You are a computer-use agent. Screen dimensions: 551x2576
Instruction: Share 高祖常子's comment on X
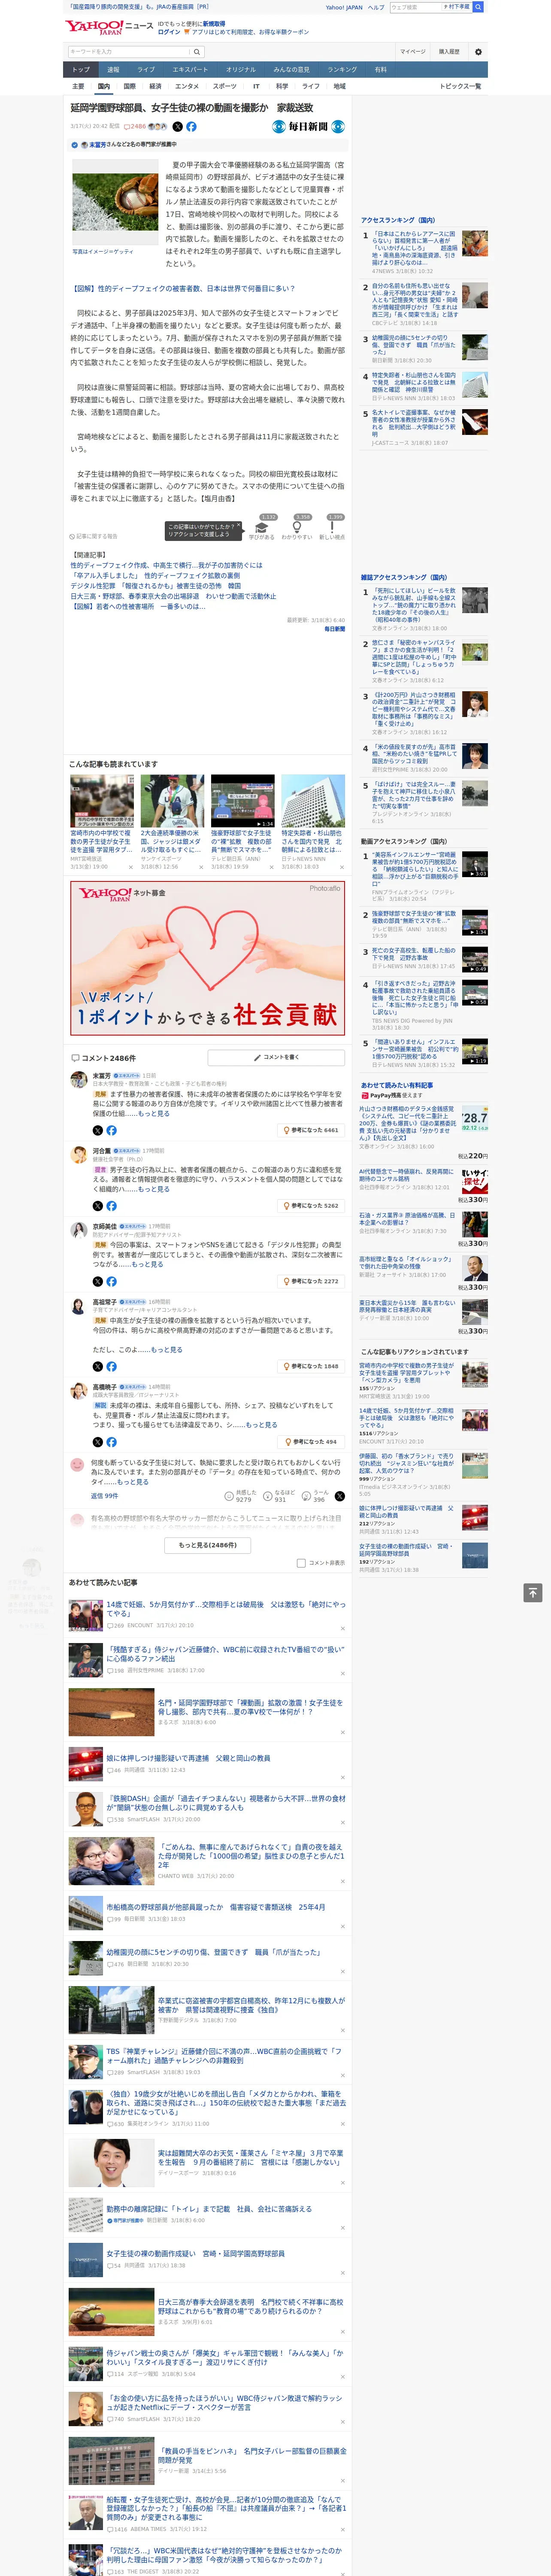[x=98, y=1366]
